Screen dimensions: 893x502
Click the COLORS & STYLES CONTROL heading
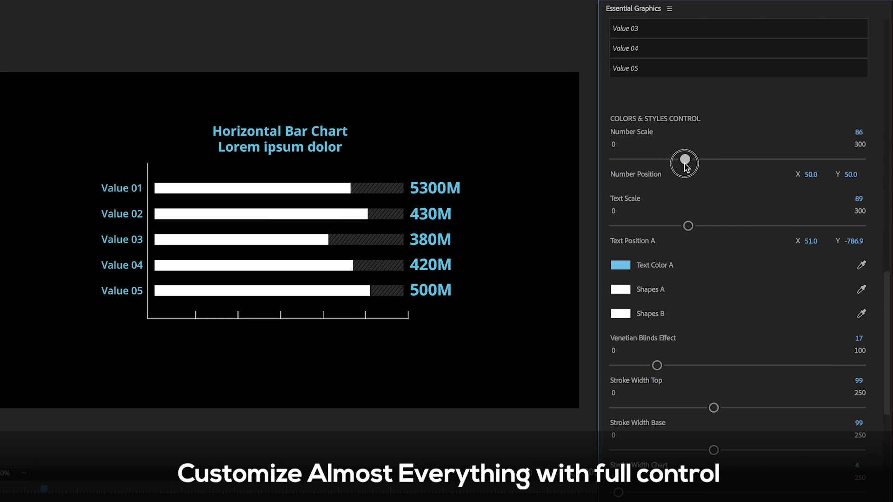655,119
